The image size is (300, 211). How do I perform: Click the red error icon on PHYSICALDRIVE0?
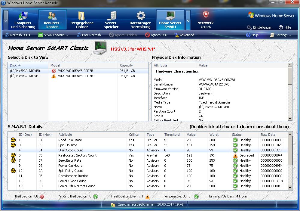54,71
